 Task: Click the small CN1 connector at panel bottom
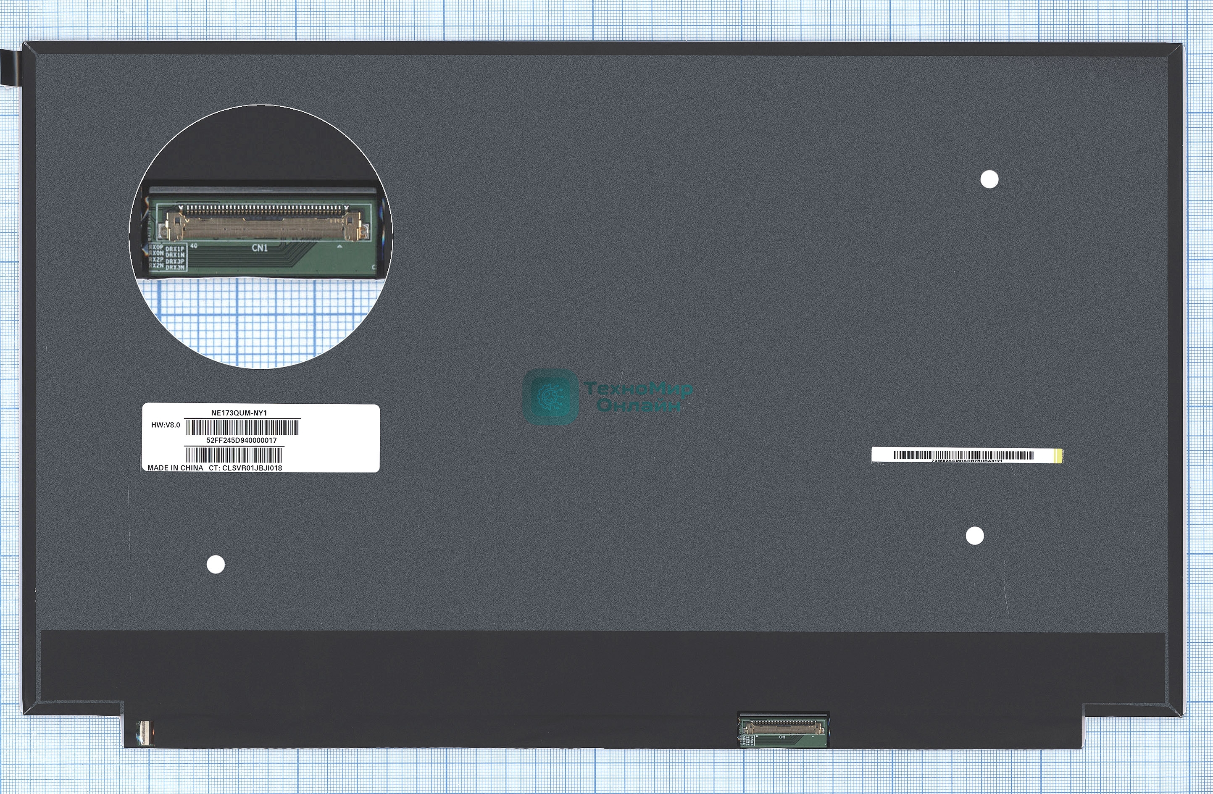[783, 730]
